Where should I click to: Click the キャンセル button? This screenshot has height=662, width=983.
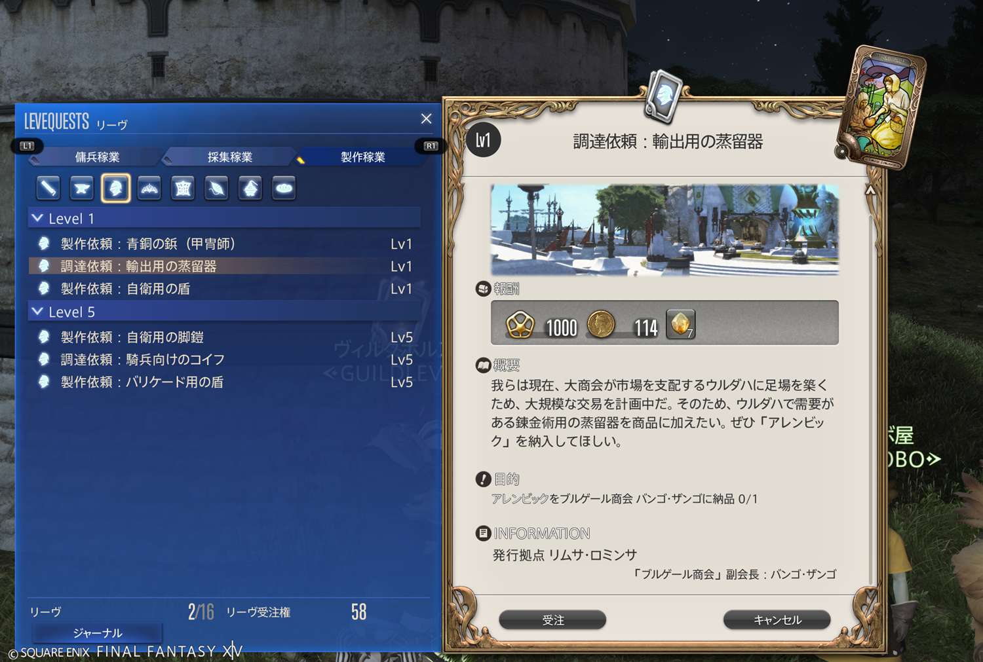[777, 619]
